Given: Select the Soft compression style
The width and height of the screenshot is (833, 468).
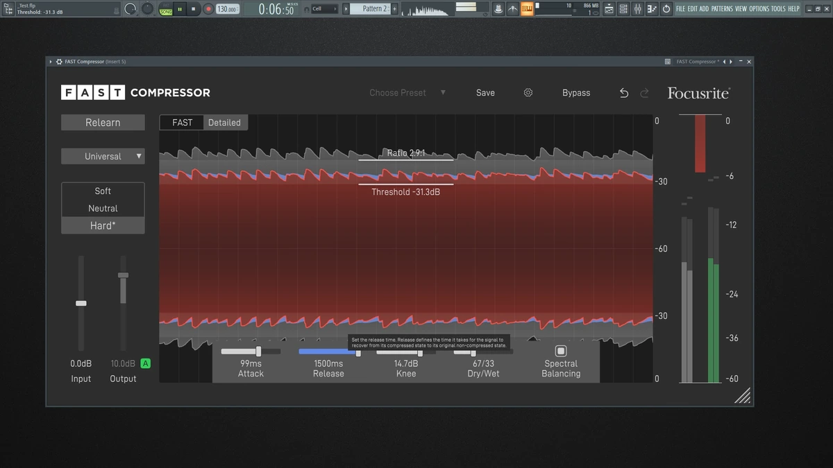Looking at the screenshot, I should coord(103,191).
